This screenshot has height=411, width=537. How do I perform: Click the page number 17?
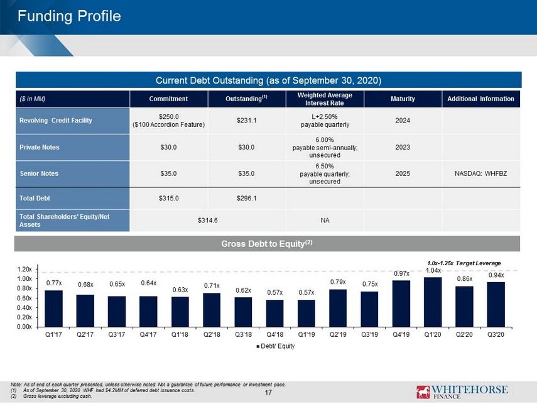pyautogui.click(x=268, y=393)
